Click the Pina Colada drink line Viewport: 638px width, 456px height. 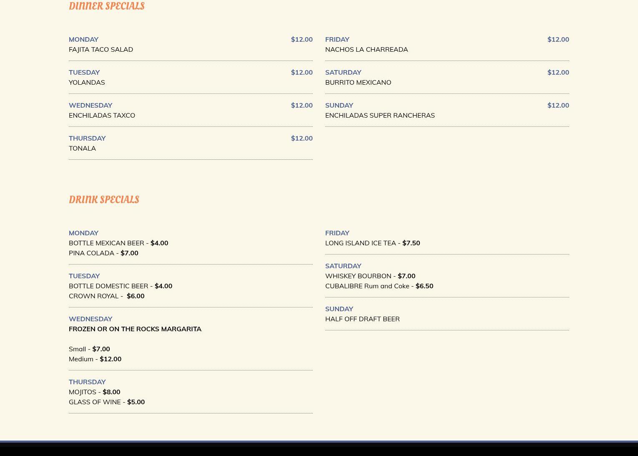click(103, 253)
